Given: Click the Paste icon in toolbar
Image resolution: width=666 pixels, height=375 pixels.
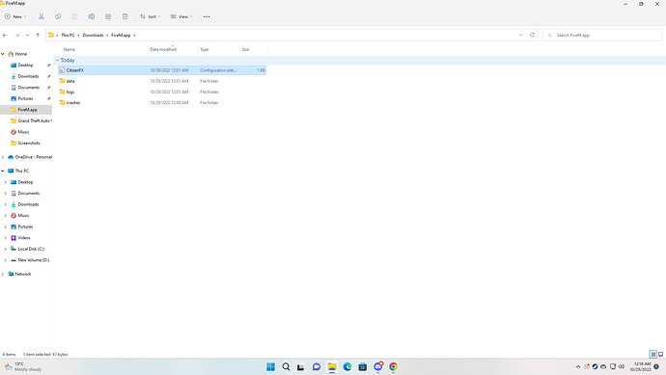Looking at the screenshot, I should pyautogui.click(x=74, y=16).
